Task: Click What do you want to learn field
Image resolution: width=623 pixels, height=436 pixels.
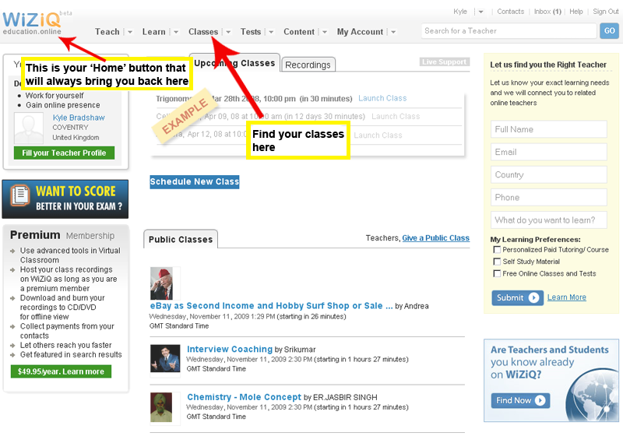Action: click(x=549, y=220)
